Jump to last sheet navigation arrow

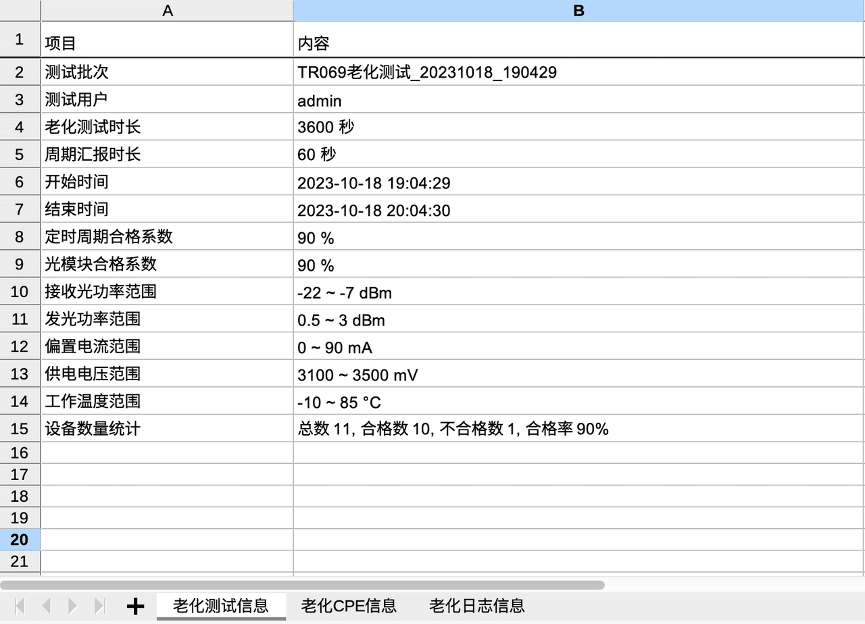pos(100,606)
